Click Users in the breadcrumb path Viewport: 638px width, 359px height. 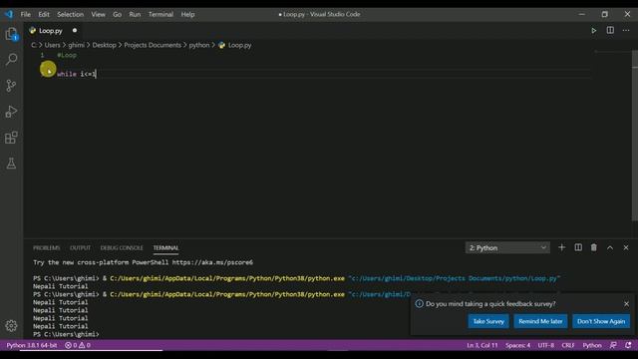(x=52, y=45)
